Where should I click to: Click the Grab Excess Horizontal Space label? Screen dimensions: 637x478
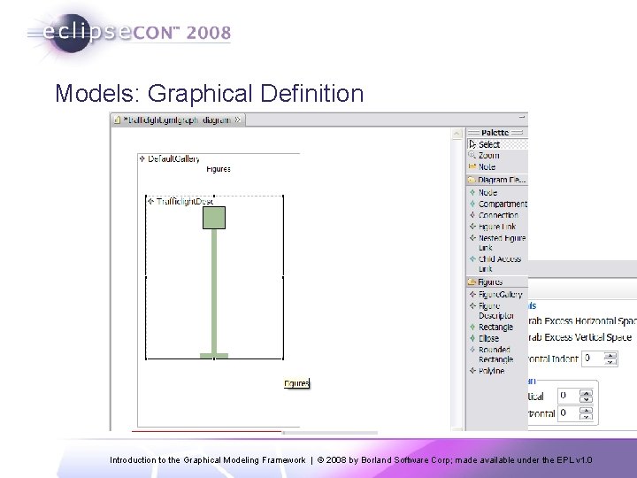tap(582, 321)
